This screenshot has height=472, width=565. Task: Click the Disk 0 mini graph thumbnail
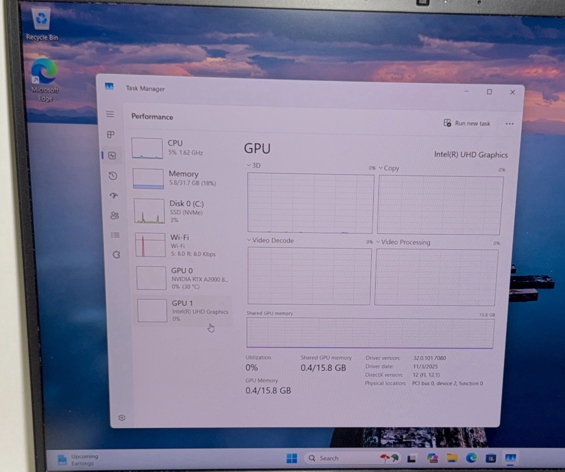point(149,211)
